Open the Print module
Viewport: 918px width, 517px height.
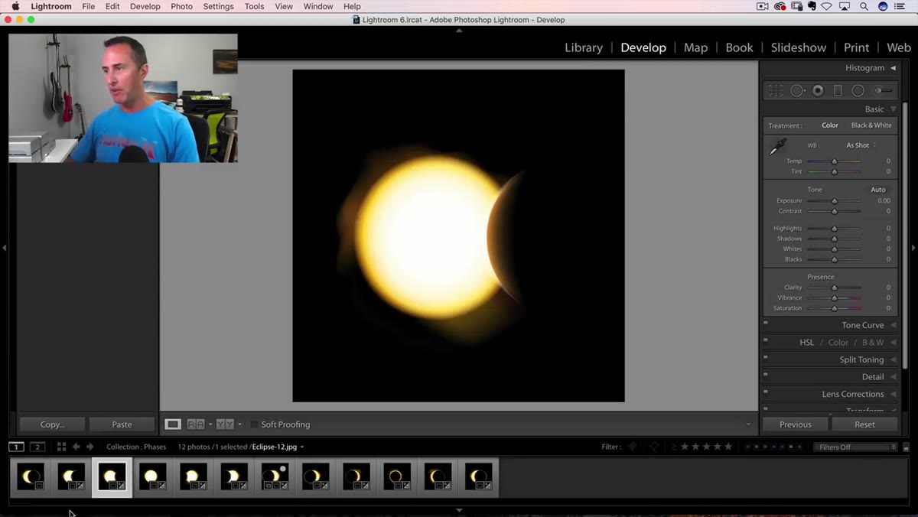(x=856, y=47)
